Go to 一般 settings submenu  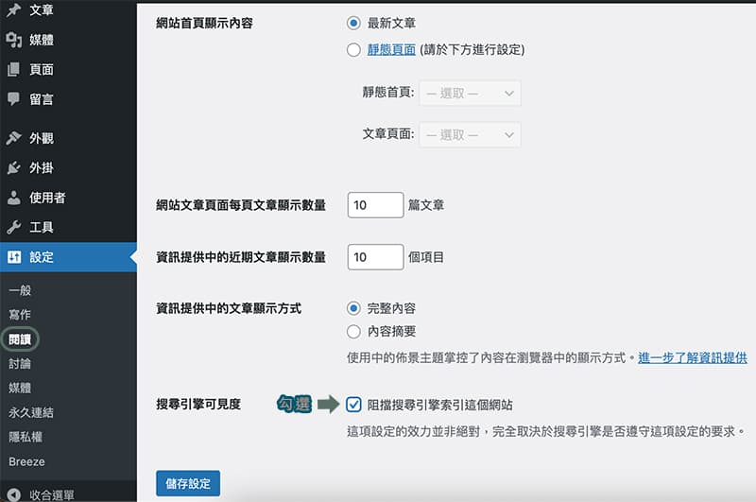tap(20, 290)
